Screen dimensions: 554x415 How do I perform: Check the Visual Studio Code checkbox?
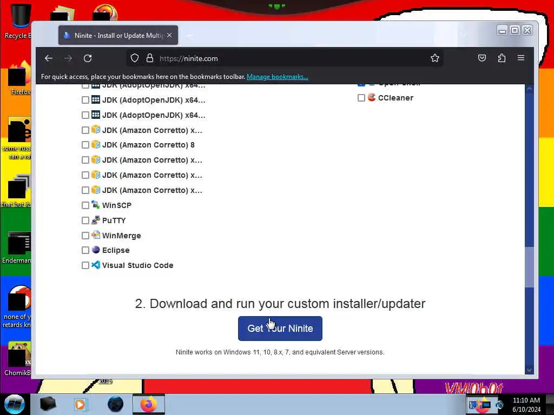point(85,265)
